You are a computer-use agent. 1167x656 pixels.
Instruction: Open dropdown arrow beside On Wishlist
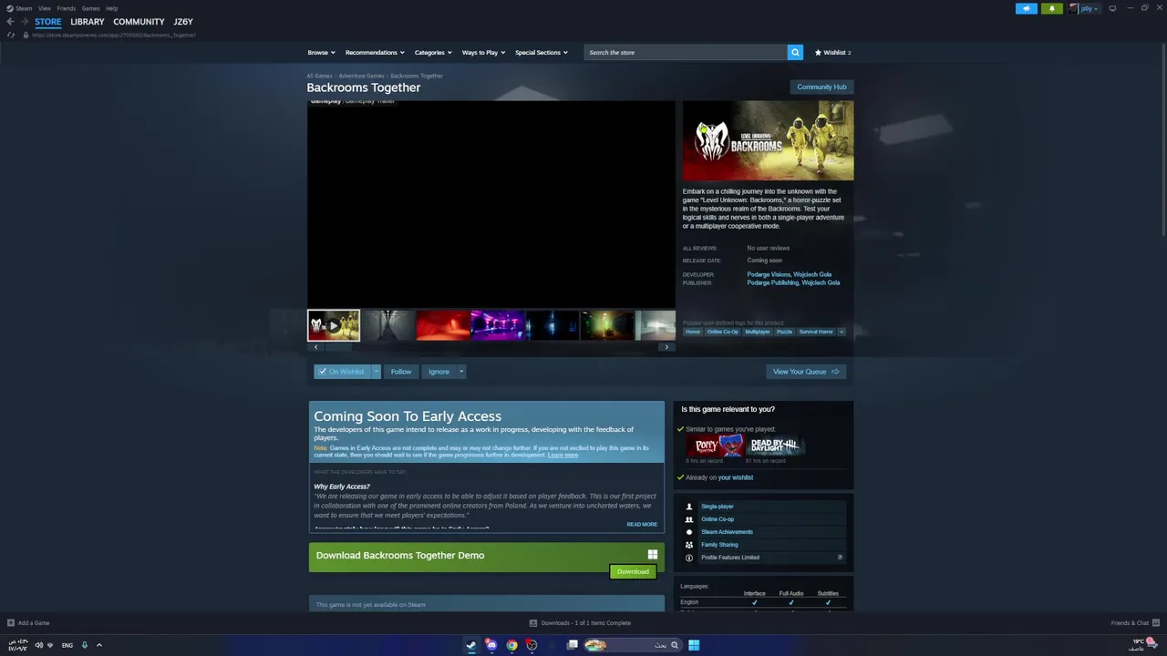coord(376,372)
